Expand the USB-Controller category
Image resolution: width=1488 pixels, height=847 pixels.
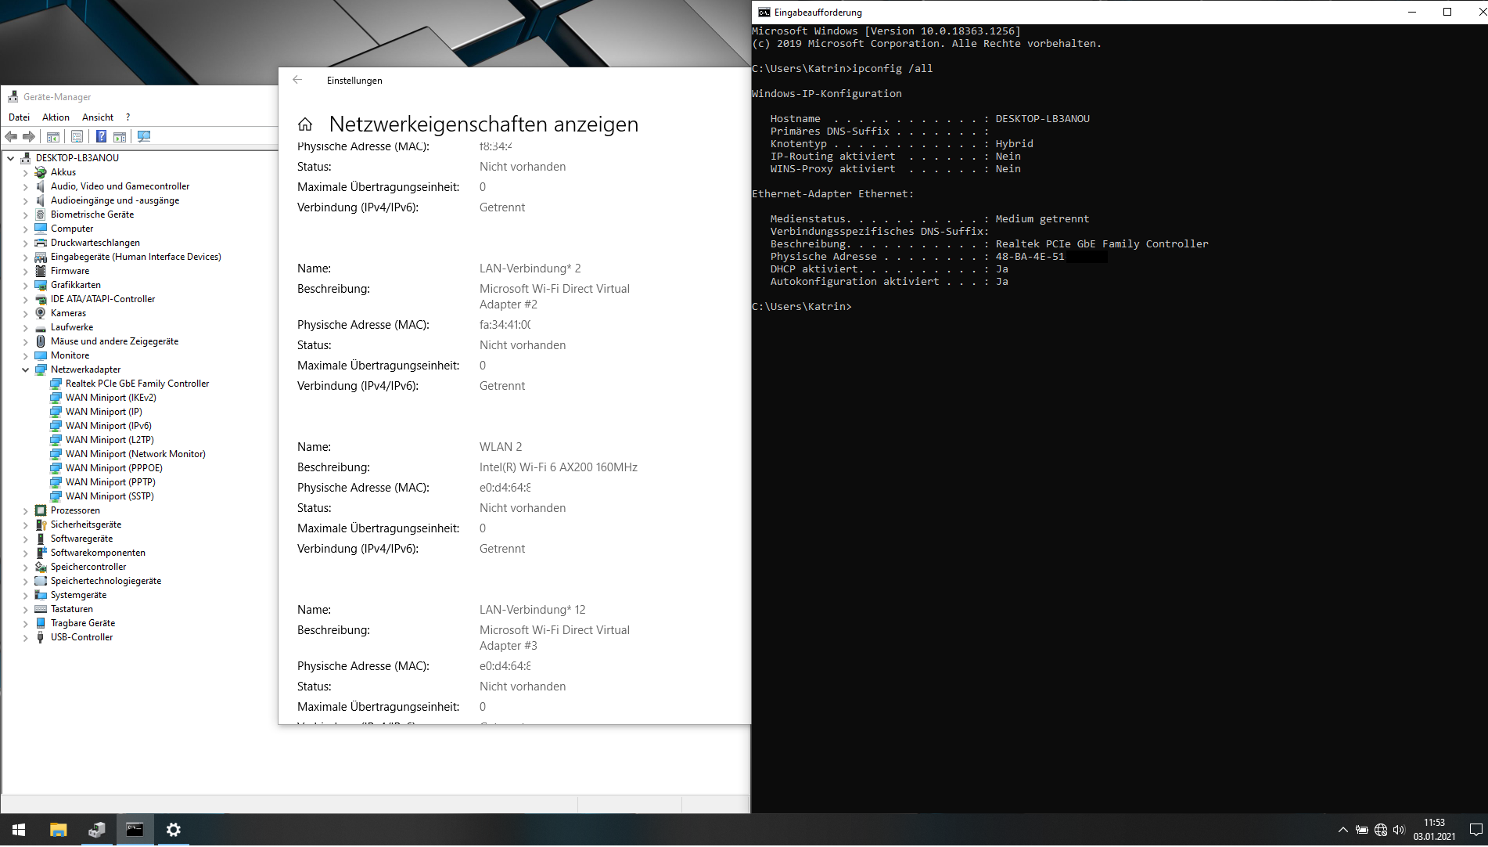pos(26,637)
